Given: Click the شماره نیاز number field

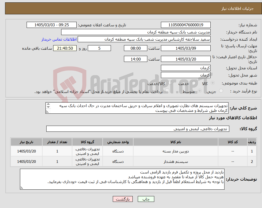Looking at the screenshot, I should click(186, 25).
